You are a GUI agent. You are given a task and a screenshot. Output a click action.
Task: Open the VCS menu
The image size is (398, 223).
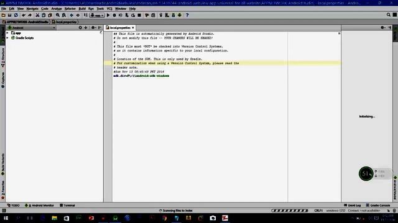click(x=109, y=9)
